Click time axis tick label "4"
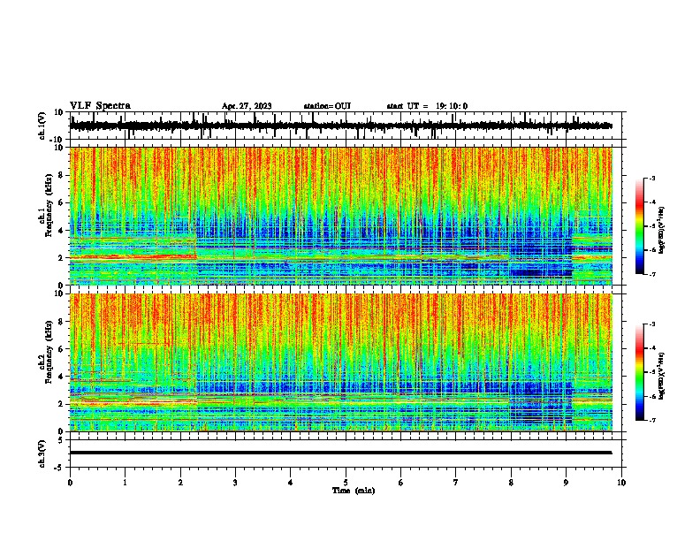The width and height of the screenshot is (700, 541). pyautogui.click(x=291, y=483)
